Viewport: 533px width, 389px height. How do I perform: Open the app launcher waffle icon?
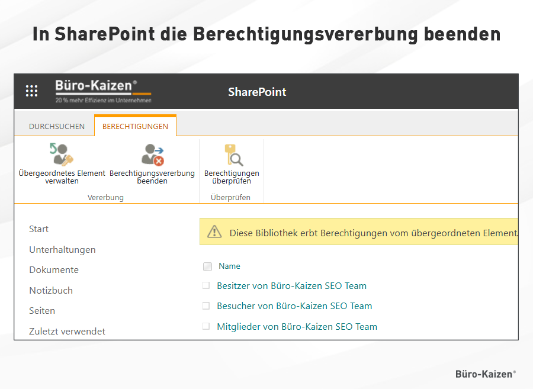click(x=31, y=91)
